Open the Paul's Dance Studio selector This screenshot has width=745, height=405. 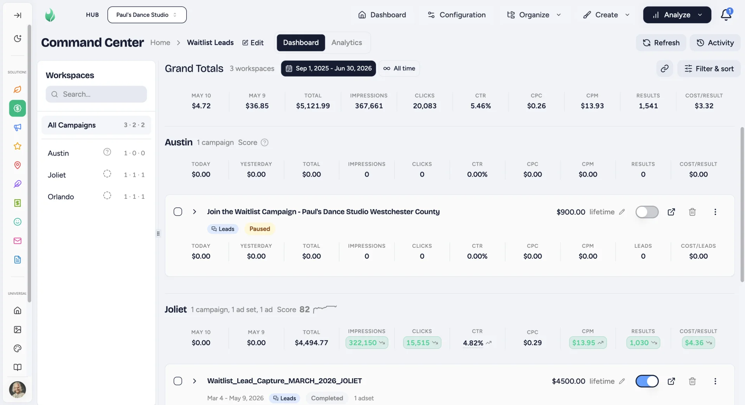(147, 15)
